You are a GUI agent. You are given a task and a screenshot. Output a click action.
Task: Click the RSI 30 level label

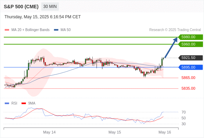[x=184, y=124]
